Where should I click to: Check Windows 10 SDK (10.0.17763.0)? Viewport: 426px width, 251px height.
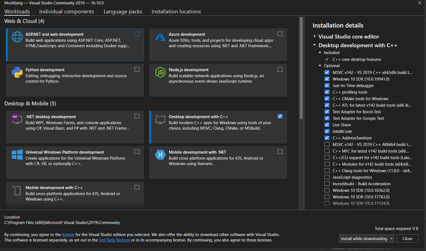[x=327, y=197]
